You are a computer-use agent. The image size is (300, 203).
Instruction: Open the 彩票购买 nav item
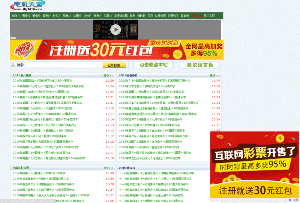(x=173, y=16)
